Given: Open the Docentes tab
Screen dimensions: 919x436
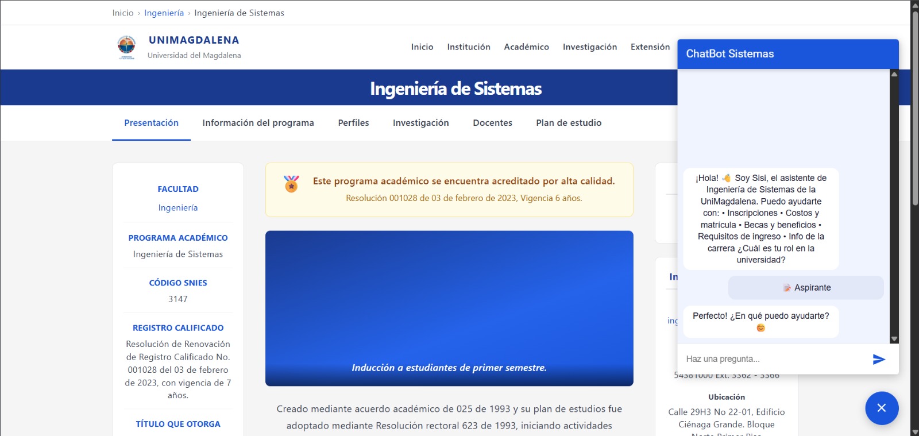Looking at the screenshot, I should coord(492,123).
